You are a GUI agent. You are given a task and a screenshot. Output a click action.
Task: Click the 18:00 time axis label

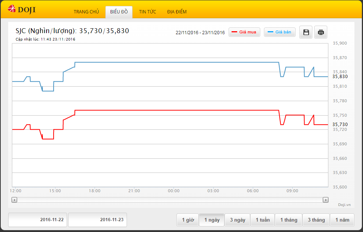pos(95,191)
